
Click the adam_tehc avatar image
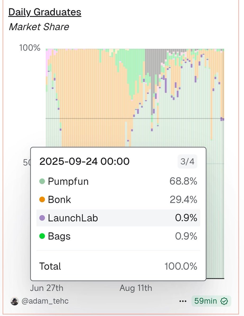click(x=15, y=301)
